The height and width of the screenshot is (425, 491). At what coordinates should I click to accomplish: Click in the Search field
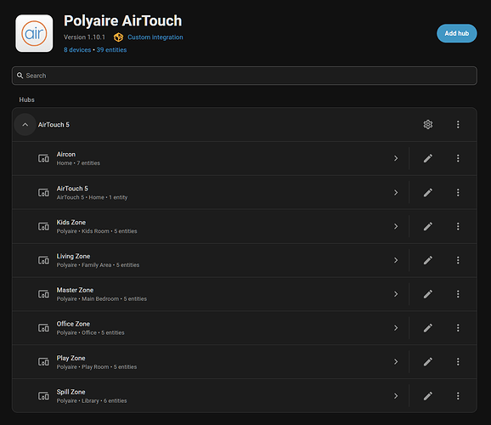[x=245, y=76]
